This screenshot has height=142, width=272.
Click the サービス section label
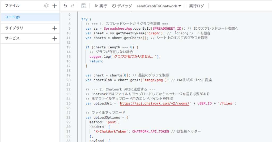pyautogui.click(x=12, y=38)
